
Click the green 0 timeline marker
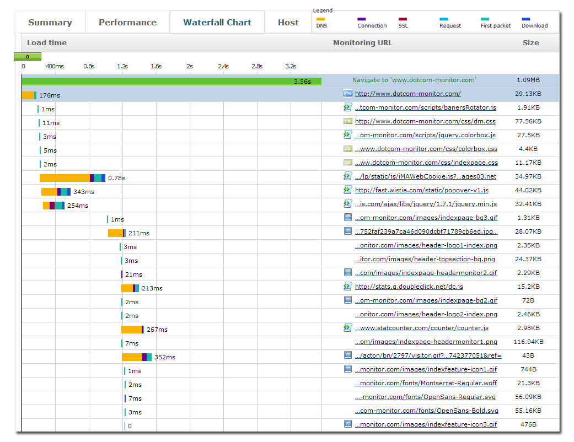(28, 56)
